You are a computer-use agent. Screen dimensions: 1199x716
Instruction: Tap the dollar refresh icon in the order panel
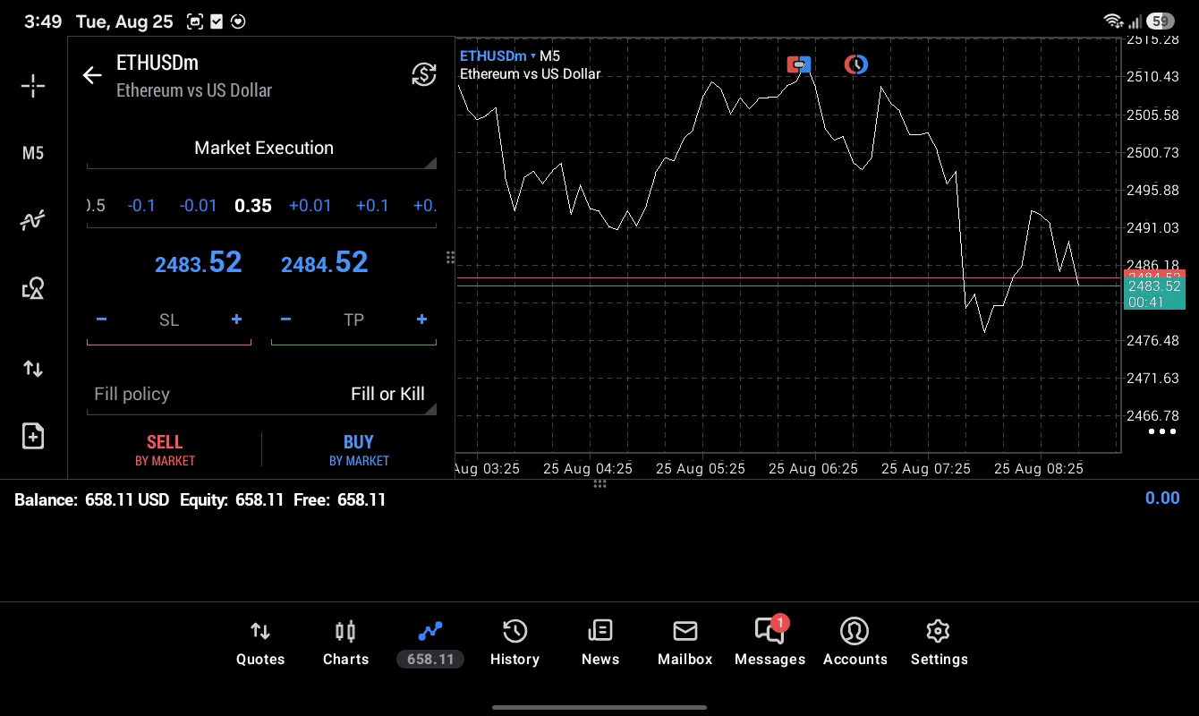coord(424,74)
